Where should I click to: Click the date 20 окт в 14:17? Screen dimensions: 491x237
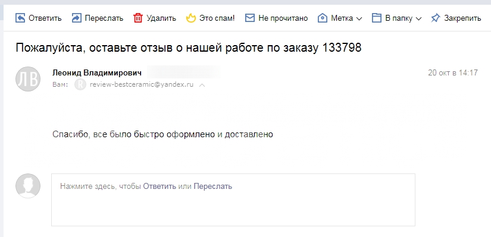[x=453, y=73]
